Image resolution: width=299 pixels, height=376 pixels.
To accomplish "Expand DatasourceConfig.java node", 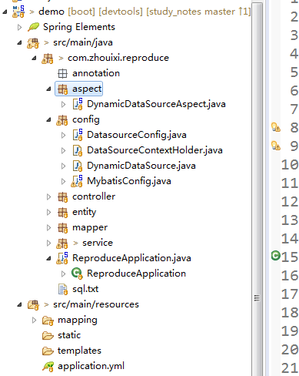I will (63, 135).
